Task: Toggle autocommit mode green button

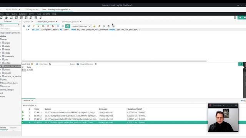Action: [68, 26]
